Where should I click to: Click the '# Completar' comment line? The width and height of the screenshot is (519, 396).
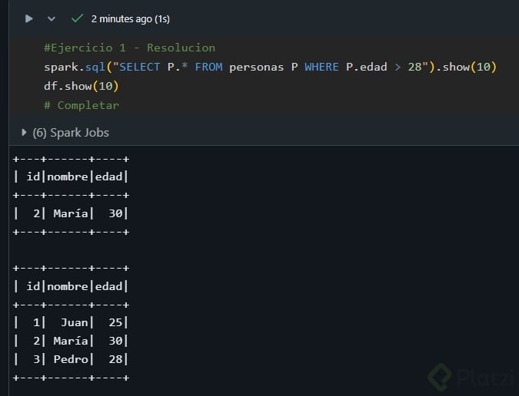pos(82,105)
